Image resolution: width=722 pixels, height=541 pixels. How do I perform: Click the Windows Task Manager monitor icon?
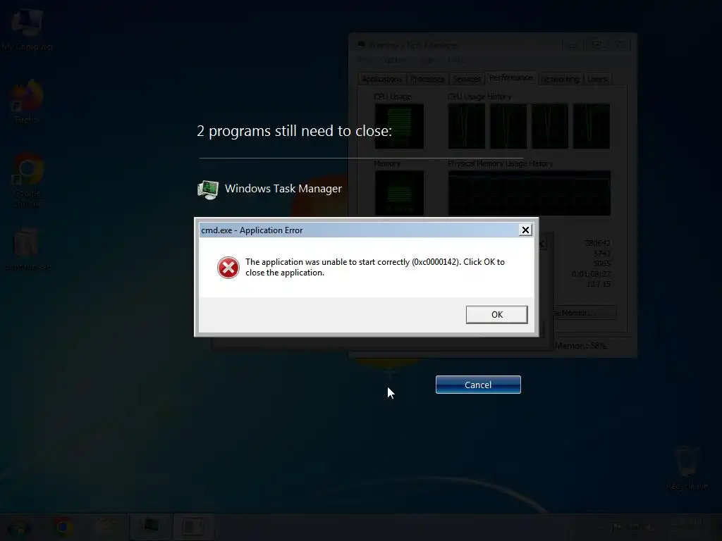tap(208, 189)
